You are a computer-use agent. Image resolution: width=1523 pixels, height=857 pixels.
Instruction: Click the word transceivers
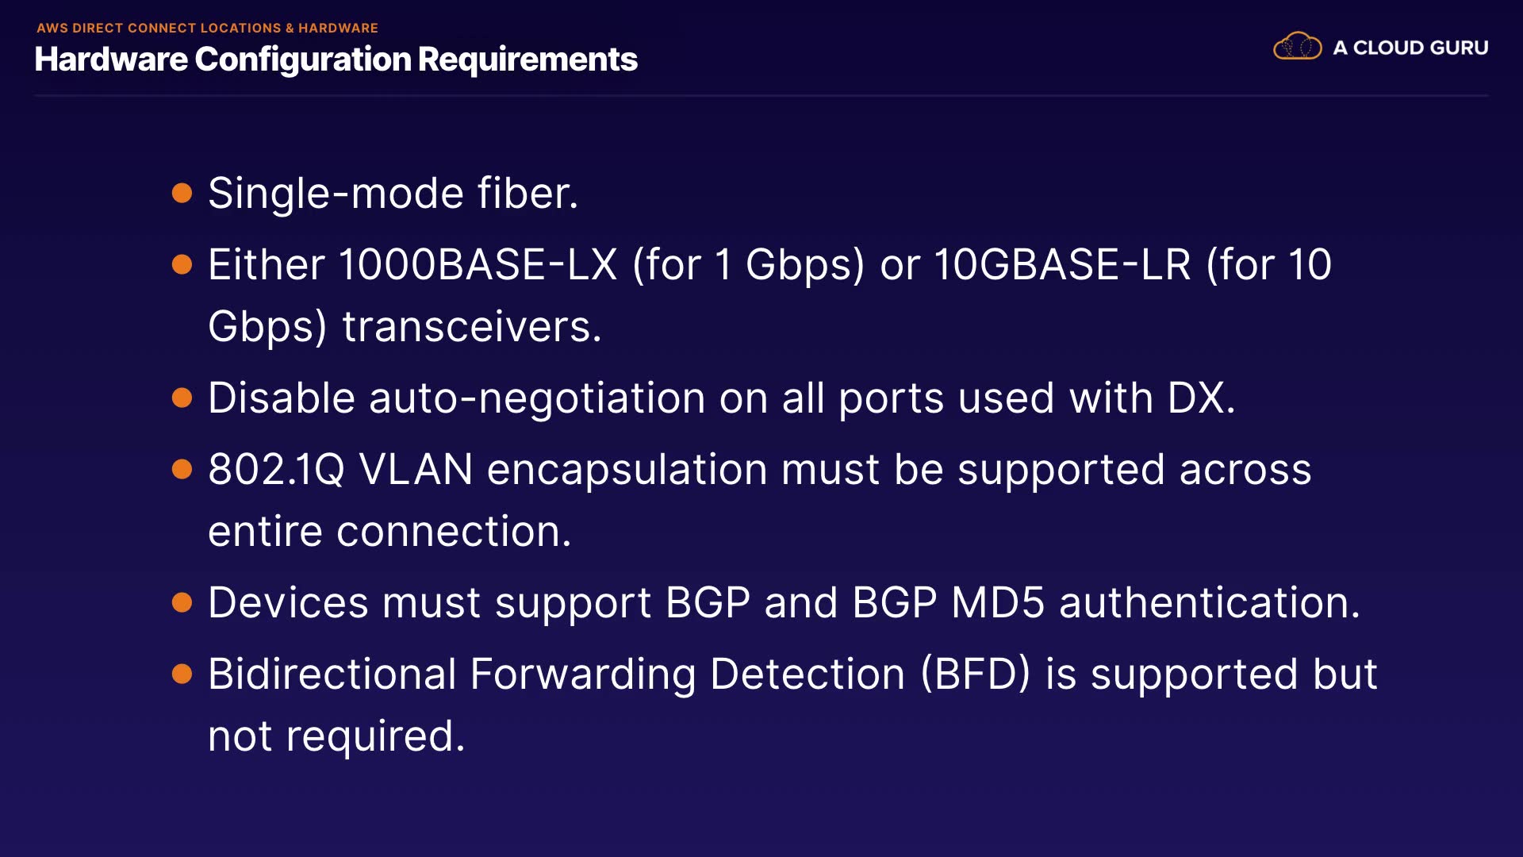coord(471,327)
